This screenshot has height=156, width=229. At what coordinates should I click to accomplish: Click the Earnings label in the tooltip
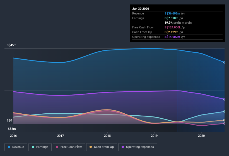138,18
